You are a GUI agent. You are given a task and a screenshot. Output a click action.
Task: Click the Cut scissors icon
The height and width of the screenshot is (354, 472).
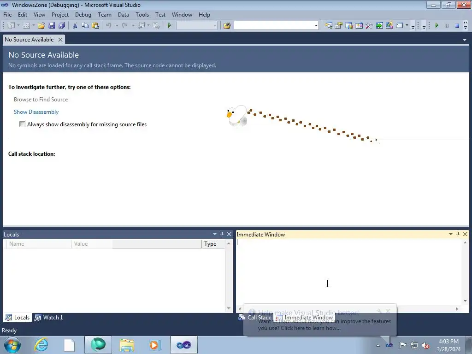coord(75,26)
